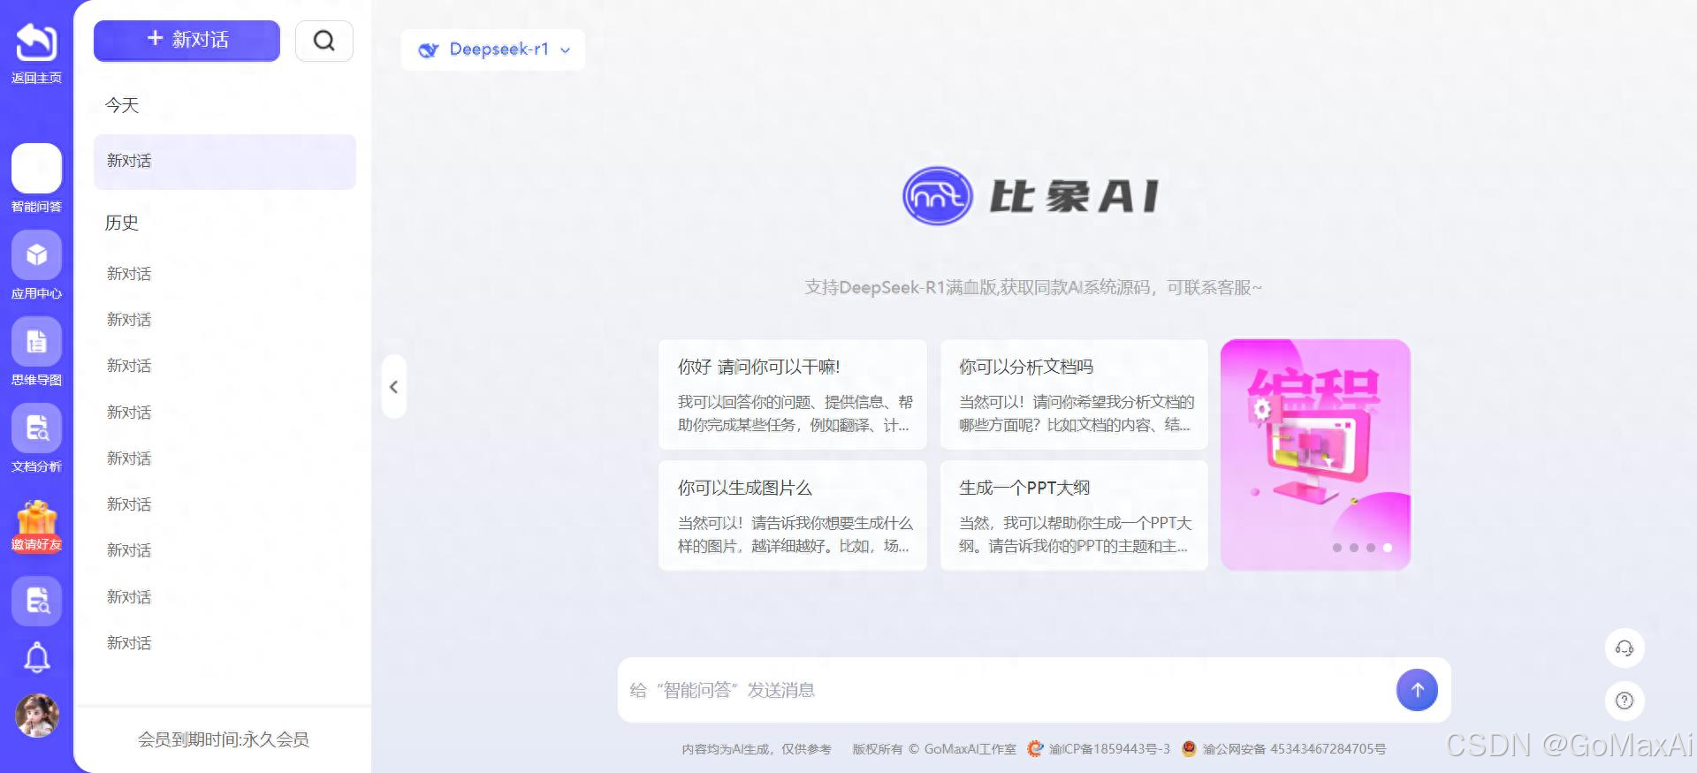Image resolution: width=1697 pixels, height=773 pixels.
Task: Open the 思维导图 sidebar icon
Action: (36, 342)
